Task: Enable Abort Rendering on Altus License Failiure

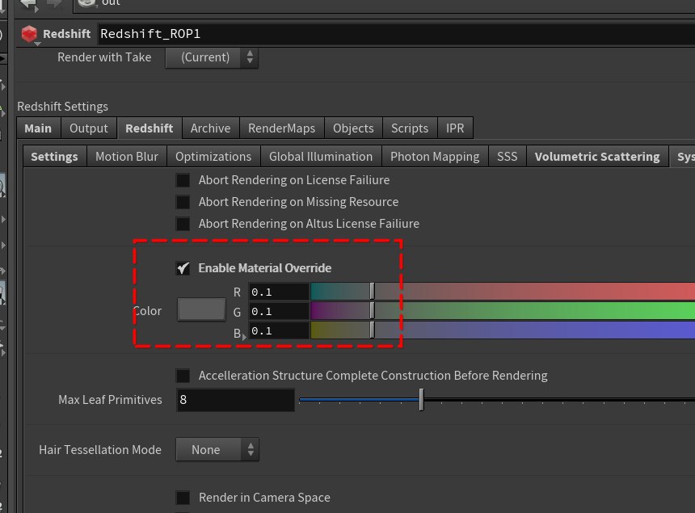Action: click(x=183, y=224)
